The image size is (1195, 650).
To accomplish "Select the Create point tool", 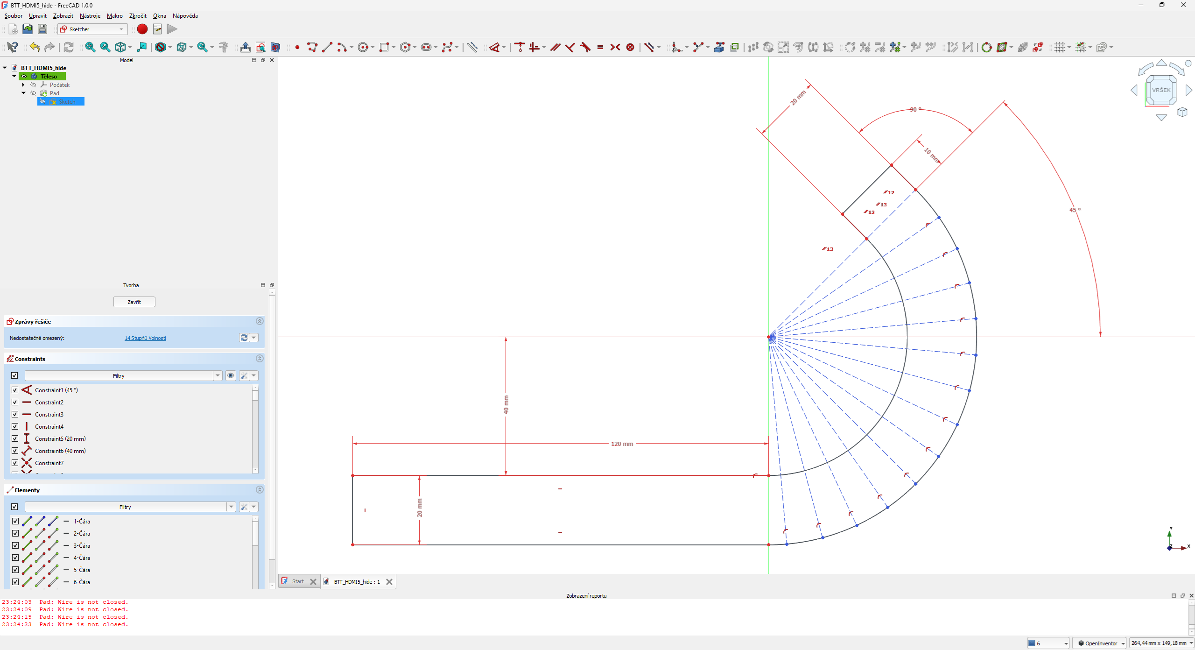I will 297,47.
